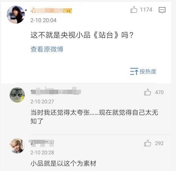This screenshot has height=171, width=176.
Task: Tap the 1174 like count
Action: tap(146, 10)
